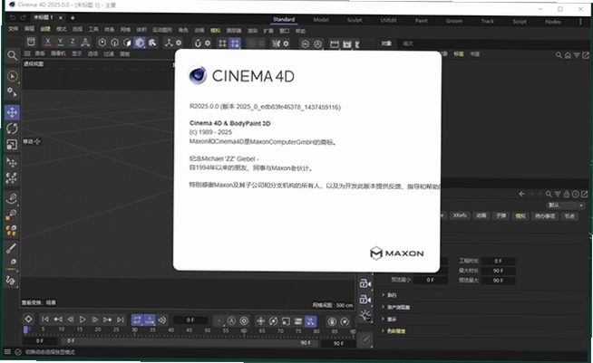Viewport: 593px width, 363px height.
Task: Select the XRefs attribute tab
Action: [460, 215]
